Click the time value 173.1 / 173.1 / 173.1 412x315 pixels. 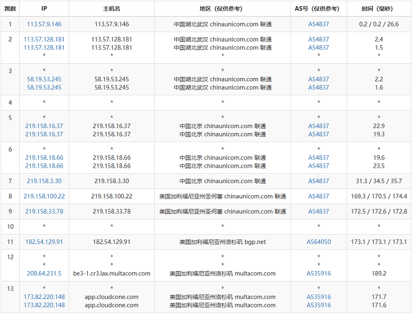point(379,242)
